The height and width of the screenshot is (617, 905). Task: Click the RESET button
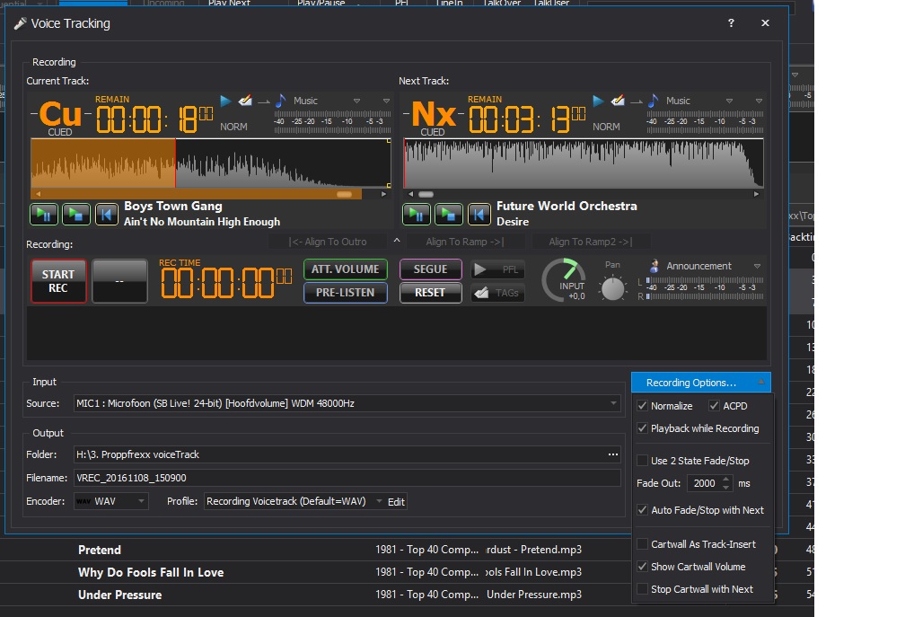coord(431,293)
